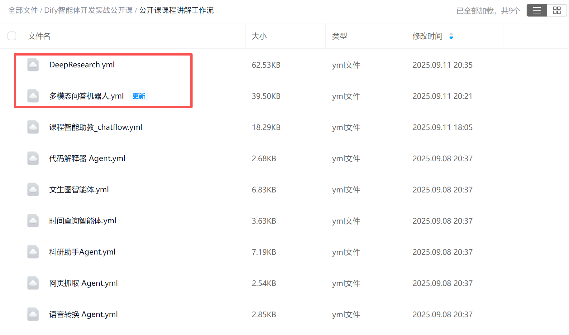569x335 pixels.
Task: Click size value 62.53KB
Action: coord(266,65)
